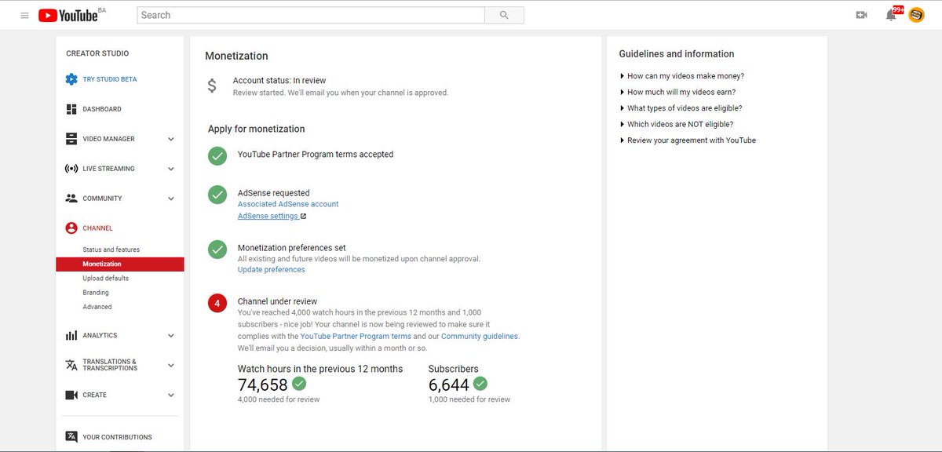
Task: Open Status and features page
Action: [111, 250]
